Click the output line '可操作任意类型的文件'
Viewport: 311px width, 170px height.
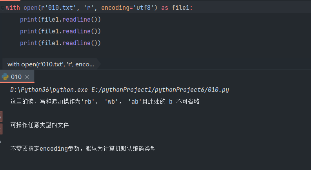click(x=40, y=125)
